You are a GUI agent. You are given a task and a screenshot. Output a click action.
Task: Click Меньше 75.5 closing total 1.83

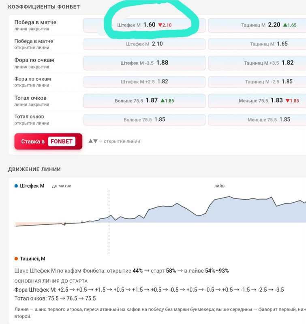click(x=257, y=101)
